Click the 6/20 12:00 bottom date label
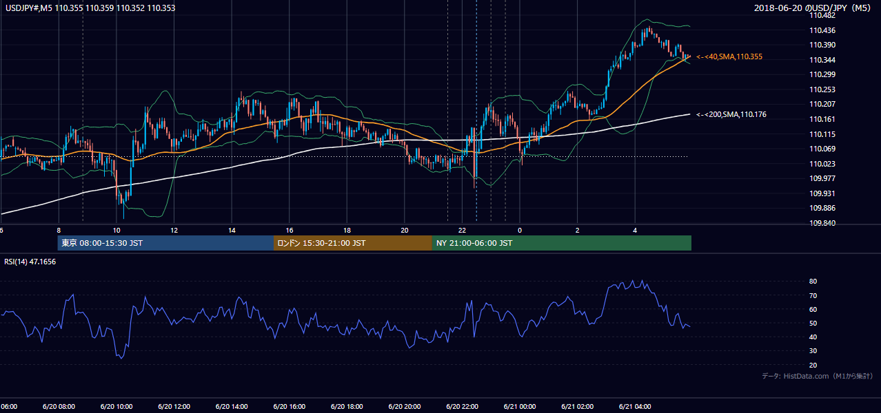Viewport: 881px width, 413px height. [x=174, y=407]
